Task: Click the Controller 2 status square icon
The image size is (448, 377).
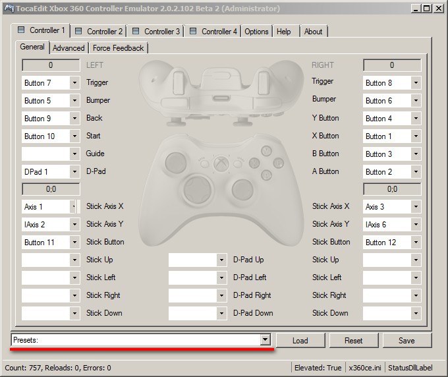Action: (78, 31)
